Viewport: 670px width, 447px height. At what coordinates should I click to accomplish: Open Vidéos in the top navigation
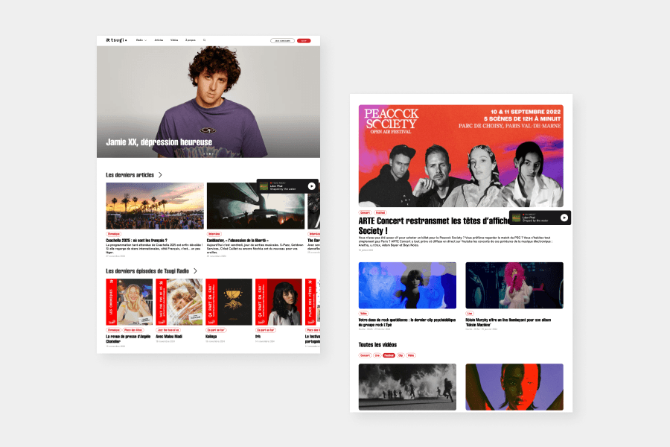[174, 40]
